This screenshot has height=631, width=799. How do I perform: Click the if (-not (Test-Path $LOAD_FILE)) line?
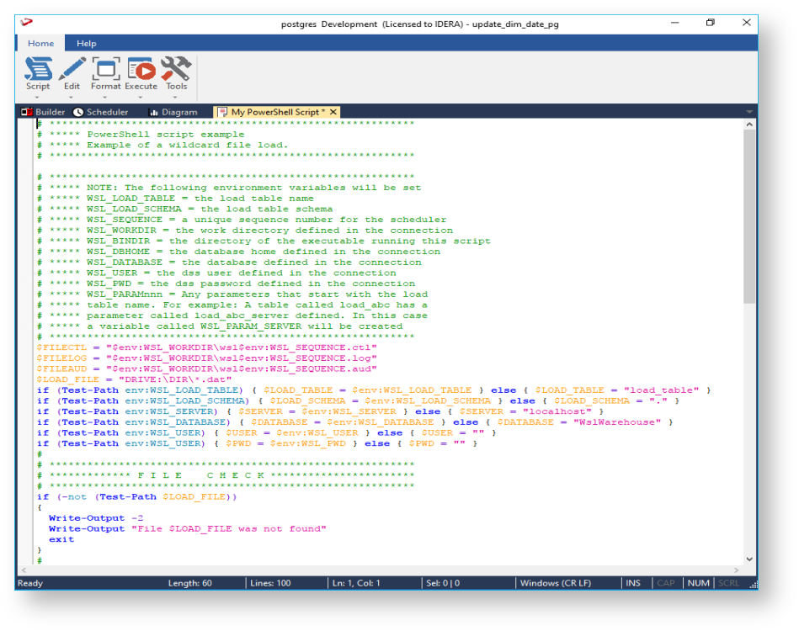[136, 496]
